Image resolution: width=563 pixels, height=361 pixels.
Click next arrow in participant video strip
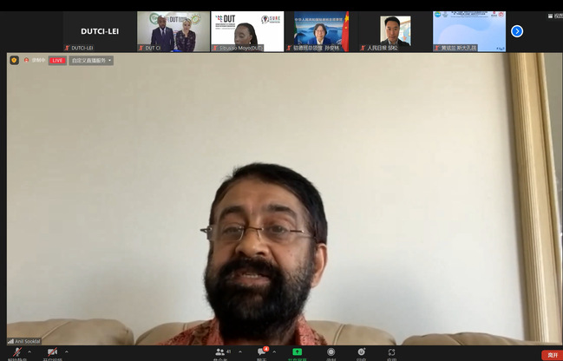tap(517, 31)
